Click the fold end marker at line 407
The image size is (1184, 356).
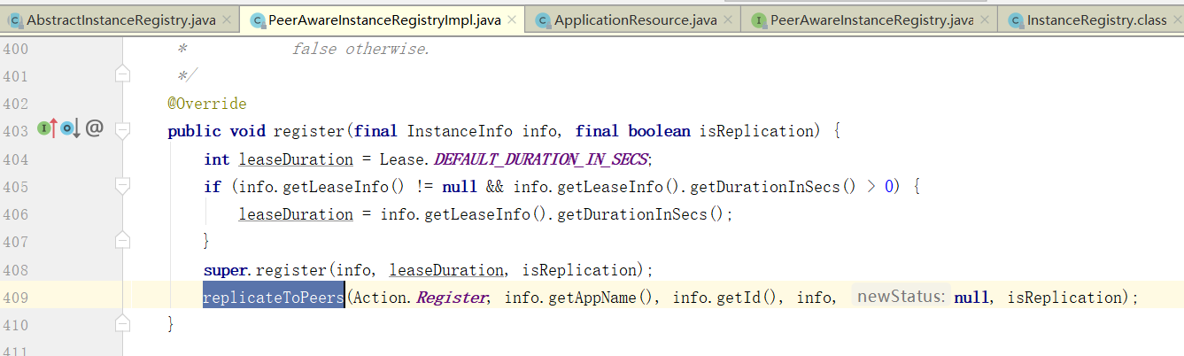click(123, 240)
